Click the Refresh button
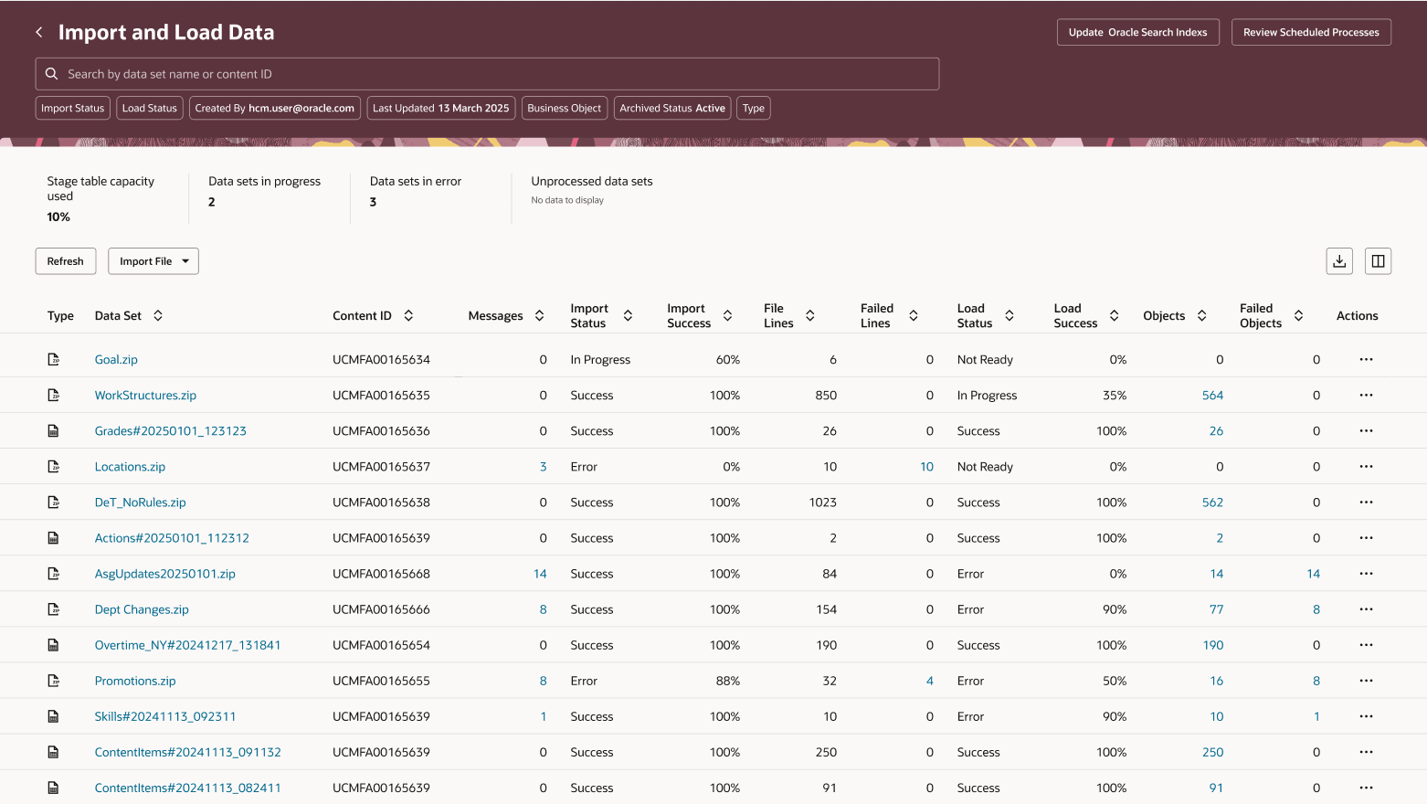1427x804 pixels. [65, 260]
